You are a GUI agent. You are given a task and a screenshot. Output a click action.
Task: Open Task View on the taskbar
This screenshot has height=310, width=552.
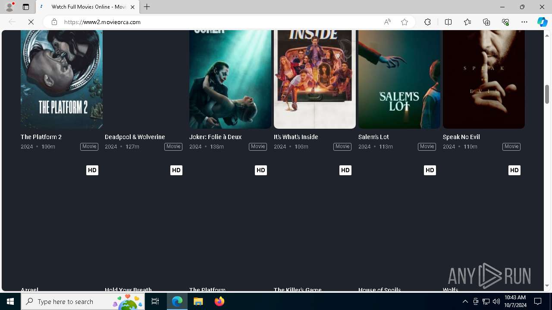155,301
